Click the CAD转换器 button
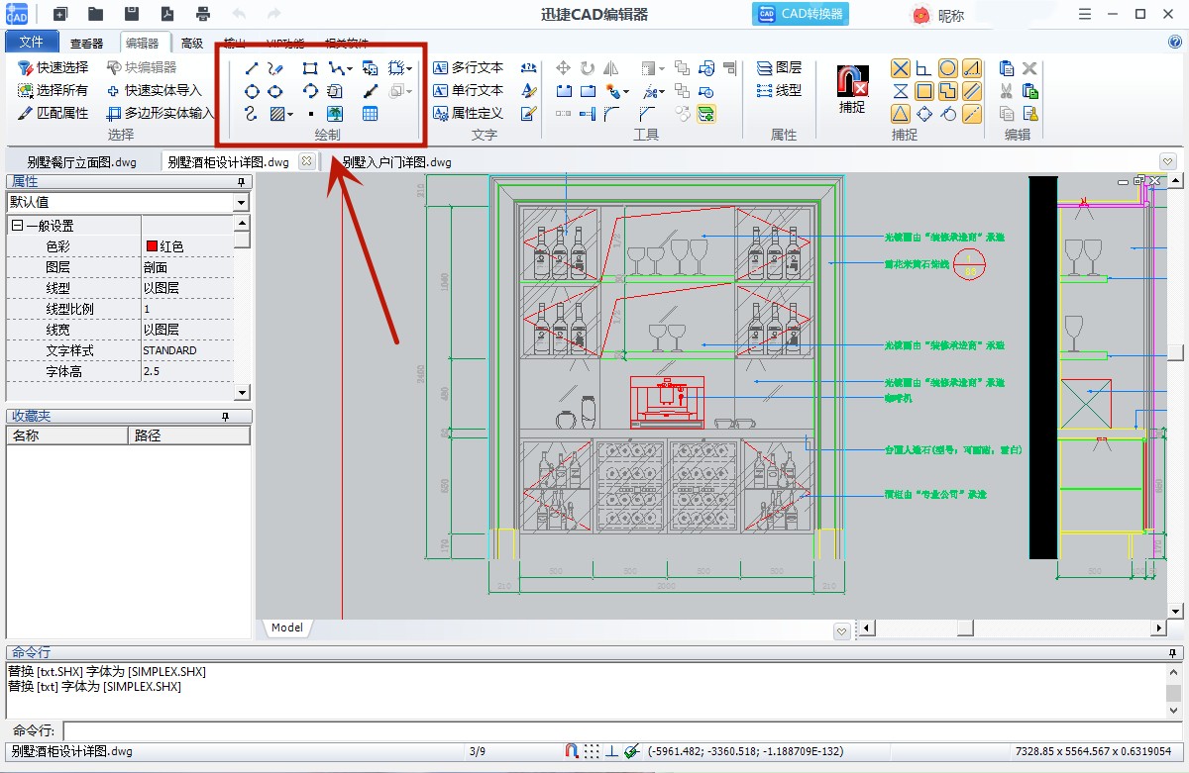This screenshot has width=1189, height=773. pos(800,14)
